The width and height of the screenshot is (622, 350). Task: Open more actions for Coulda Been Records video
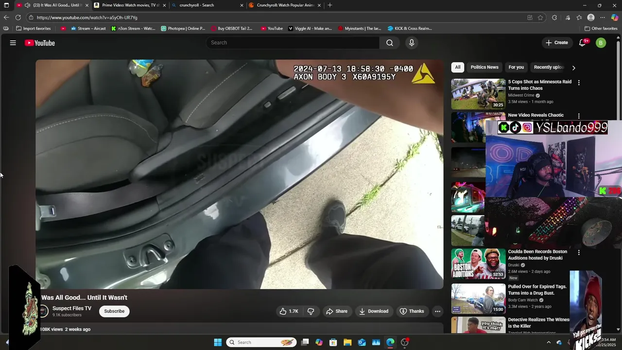coord(579,253)
